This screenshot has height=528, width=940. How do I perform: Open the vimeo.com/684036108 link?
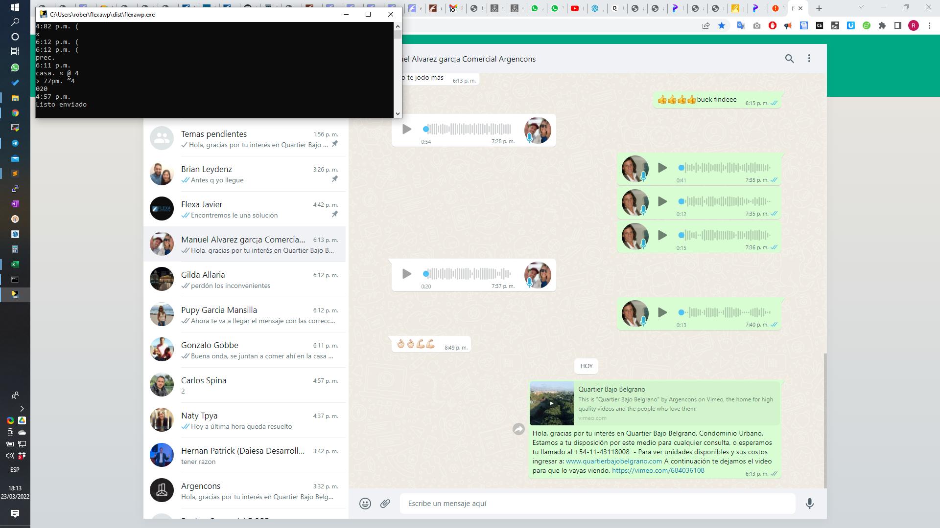[658, 470]
